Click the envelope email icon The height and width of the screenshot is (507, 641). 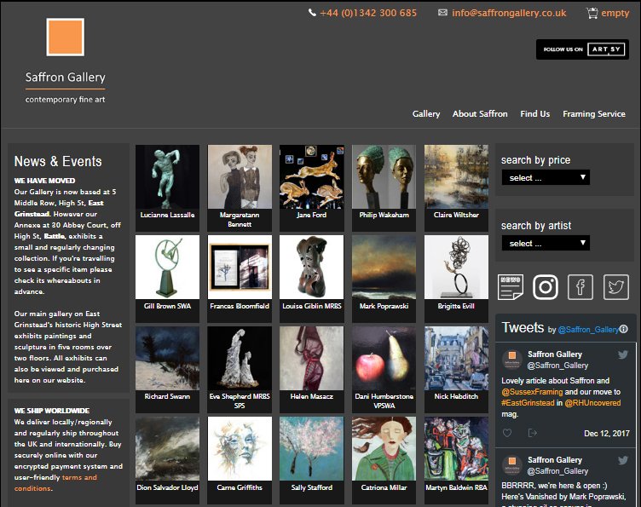coord(442,13)
